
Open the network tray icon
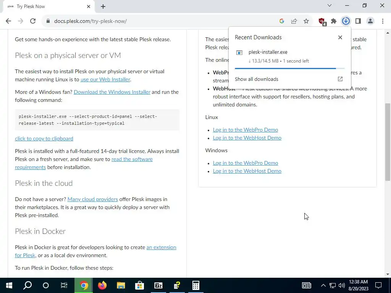333,285
